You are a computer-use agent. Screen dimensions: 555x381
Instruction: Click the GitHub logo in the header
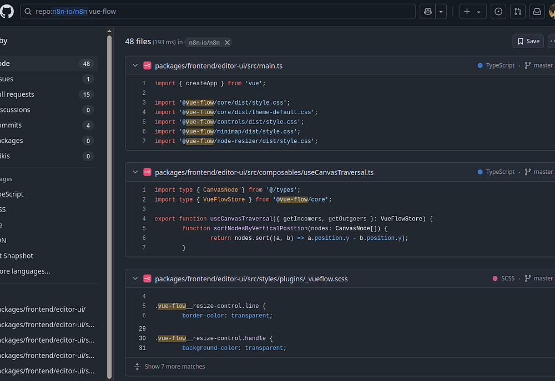[7, 11]
